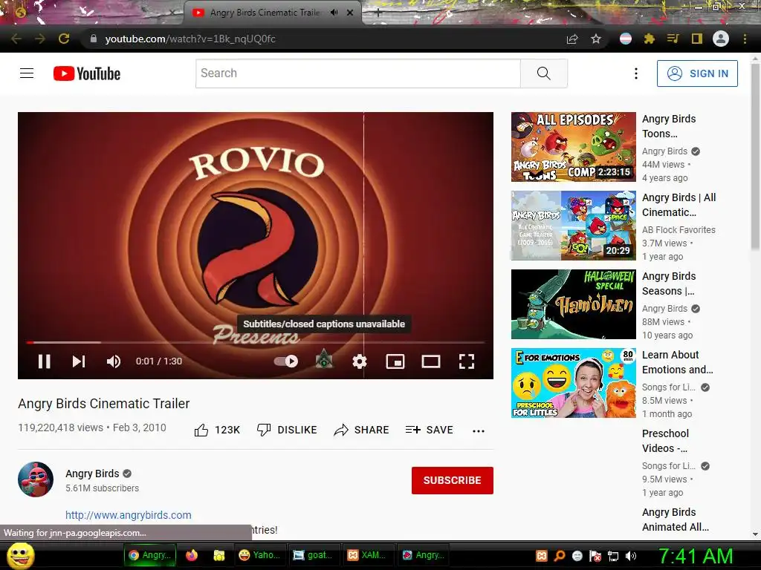Open Angry Birds Toons All Episodes thumbnail
This screenshot has height=570, width=761.
pos(573,147)
